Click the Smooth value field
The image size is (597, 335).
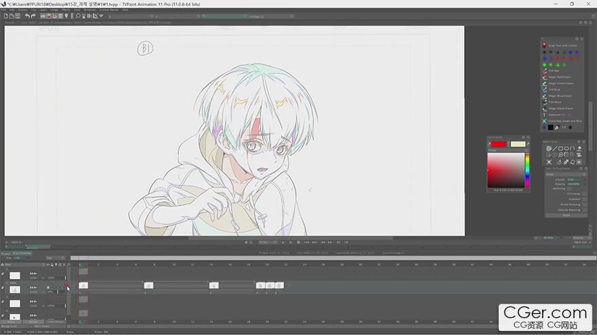pyautogui.click(x=573, y=179)
